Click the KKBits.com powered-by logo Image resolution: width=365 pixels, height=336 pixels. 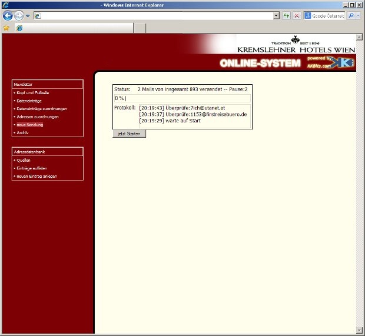click(330, 62)
